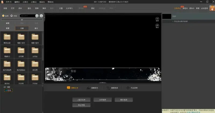Open the 背影·古代 folder
The image size is (215, 113).
click(x=21, y=38)
